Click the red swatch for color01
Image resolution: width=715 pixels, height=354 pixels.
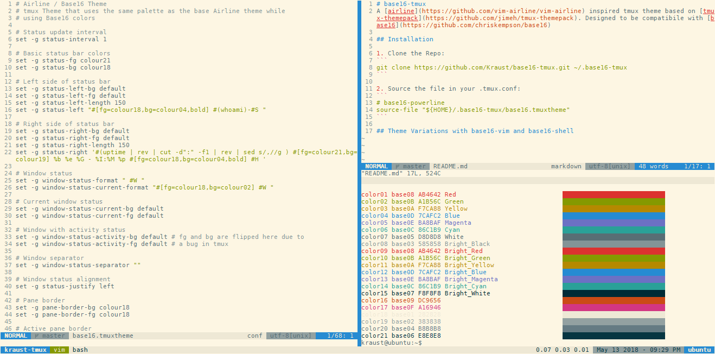[614, 194]
